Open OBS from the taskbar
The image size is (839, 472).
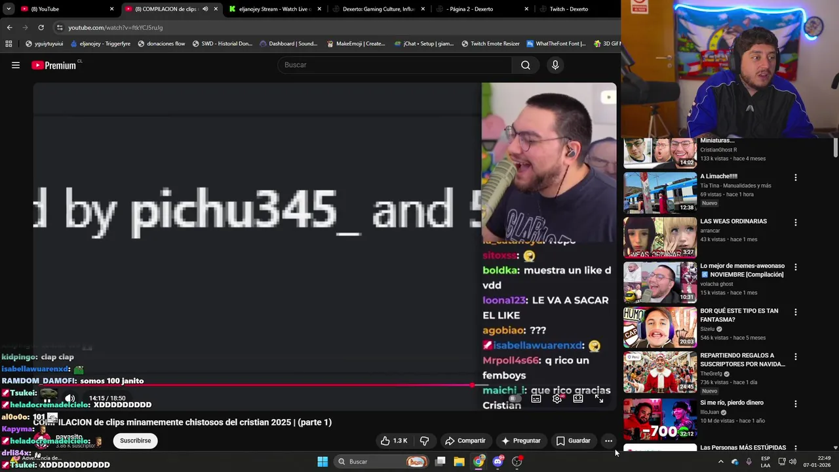[517, 462]
